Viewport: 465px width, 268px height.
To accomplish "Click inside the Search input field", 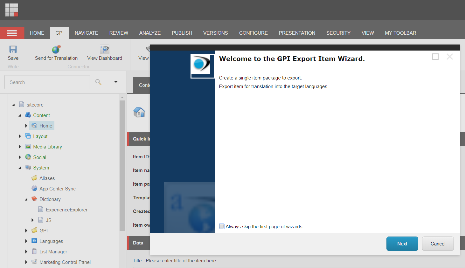I will pyautogui.click(x=47, y=82).
